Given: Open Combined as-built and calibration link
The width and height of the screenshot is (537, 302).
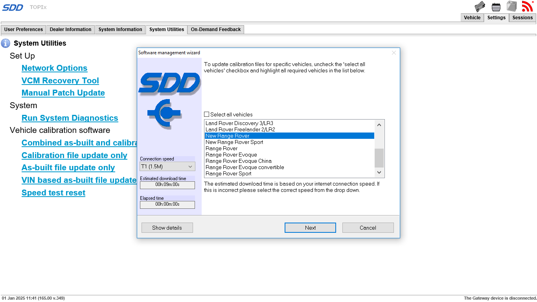Looking at the screenshot, I should pos(79,143).
